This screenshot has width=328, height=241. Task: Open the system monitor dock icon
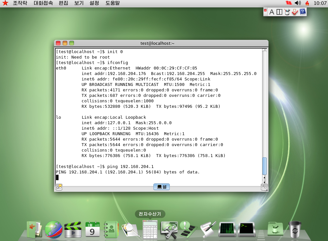tap(227, 229)
